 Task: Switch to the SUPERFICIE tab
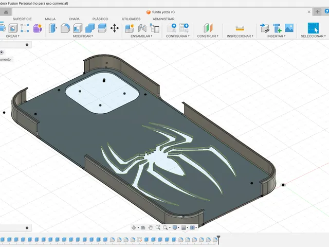(x=22, y=19)
